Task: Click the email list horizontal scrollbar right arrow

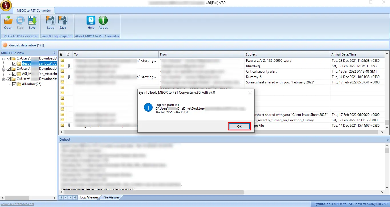Action: pyautogui.click(x=382, y=132)
